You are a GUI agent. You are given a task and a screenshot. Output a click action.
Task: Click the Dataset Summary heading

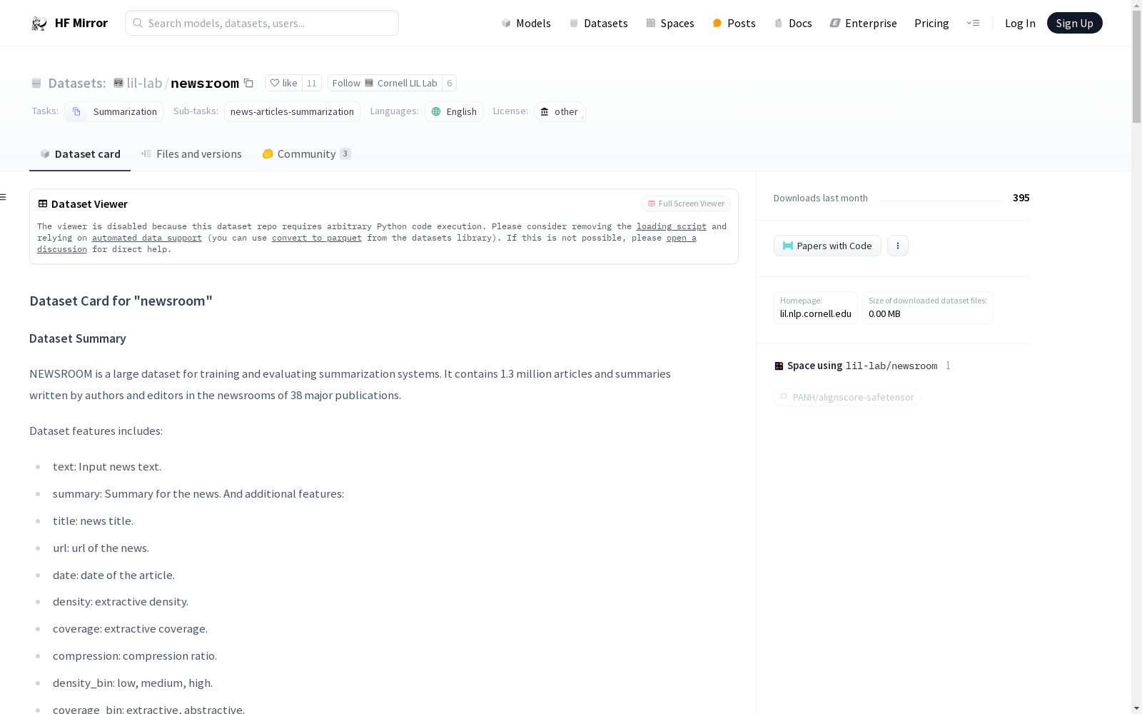(78, 338)
